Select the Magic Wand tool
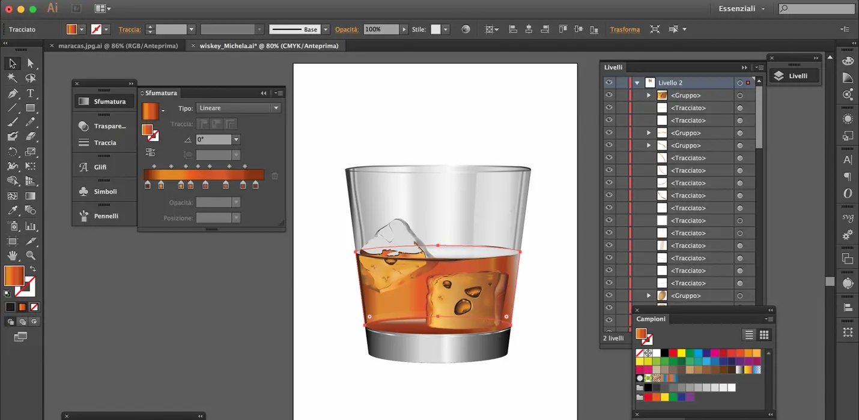The height and width of the screenshot is (420, 859). [12, 78]
